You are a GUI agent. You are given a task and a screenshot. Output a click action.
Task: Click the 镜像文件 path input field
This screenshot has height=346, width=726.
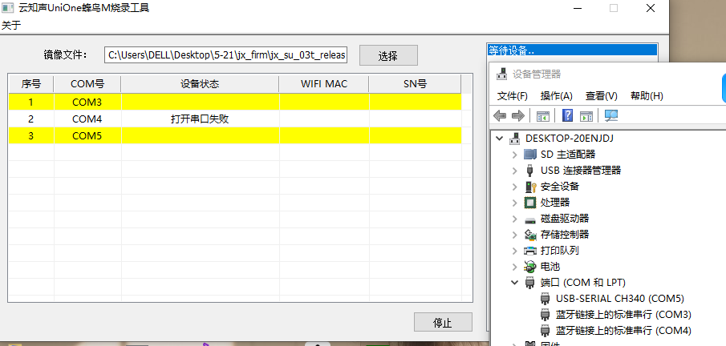point(225,55)
